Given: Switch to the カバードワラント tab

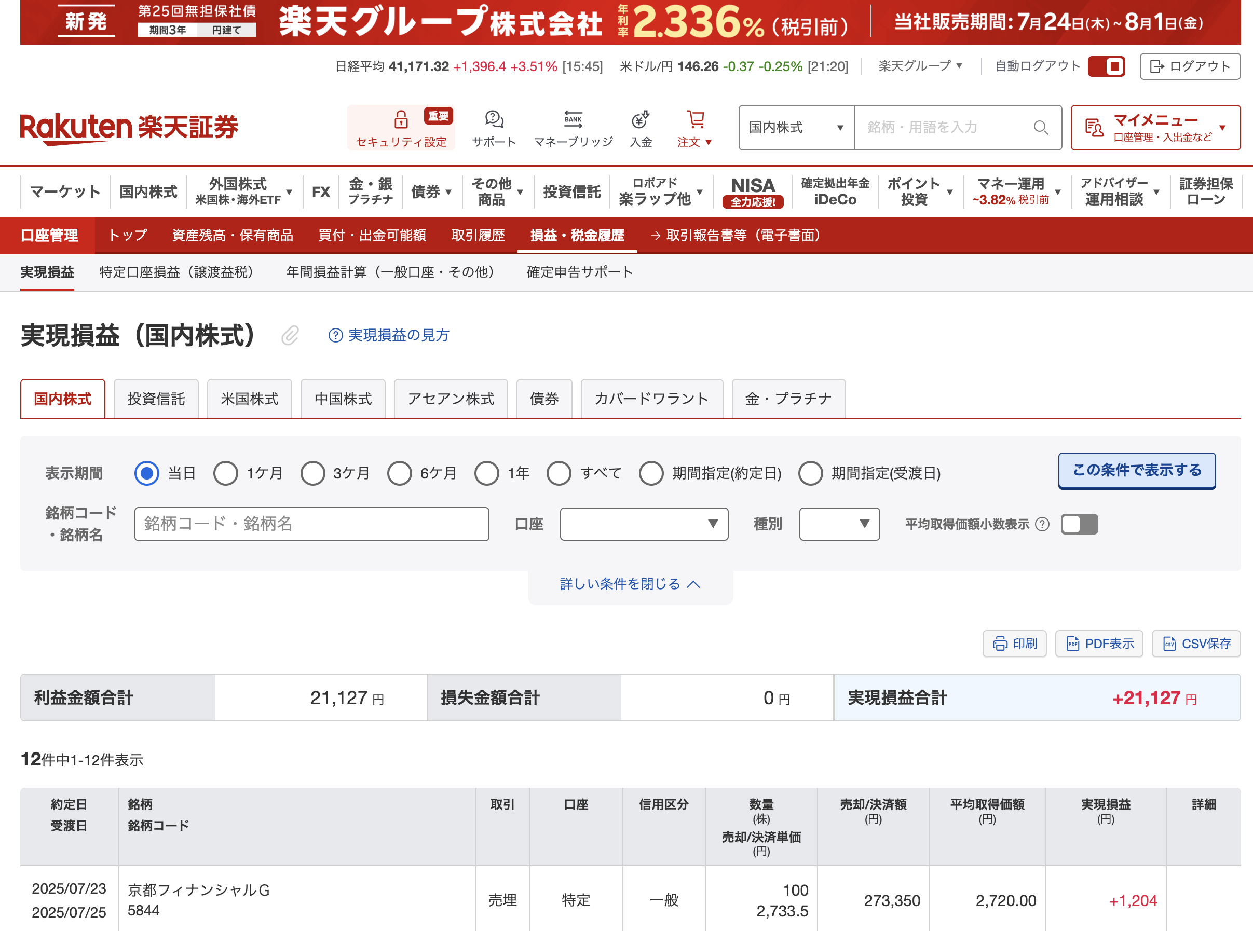Looking at the screenshot, I should (x=651, y=399).
